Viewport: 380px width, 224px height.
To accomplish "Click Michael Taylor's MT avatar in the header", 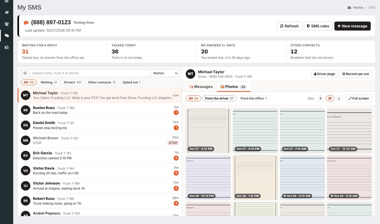I will [x=191, y=74].
